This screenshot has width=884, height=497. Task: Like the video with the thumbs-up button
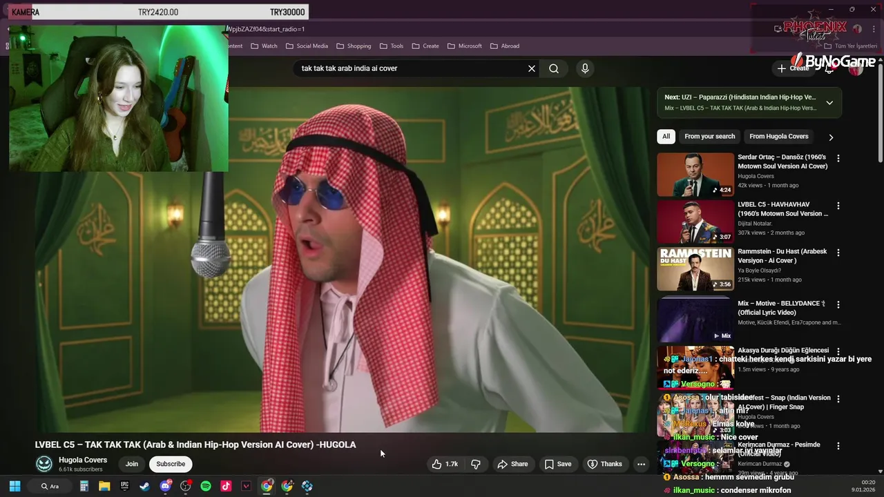tap(445, 464)
